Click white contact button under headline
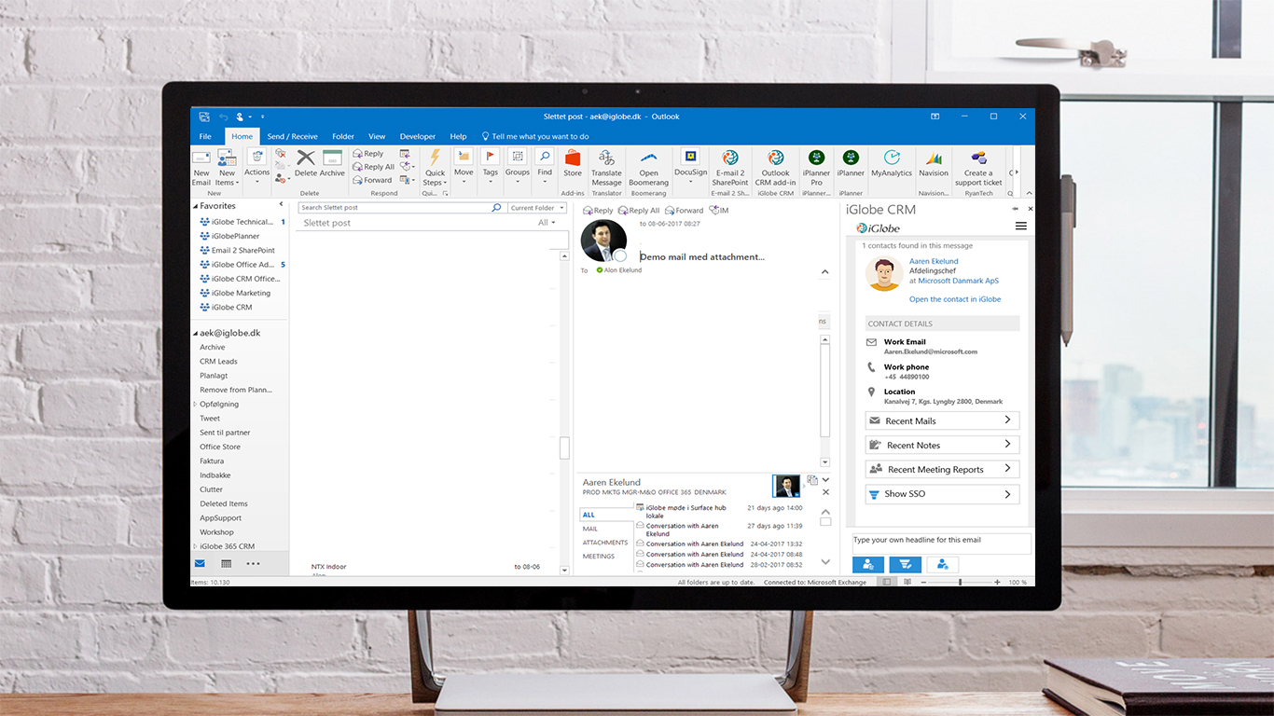Viewport: 1274px width, 716px height. (x=942, y=564)
